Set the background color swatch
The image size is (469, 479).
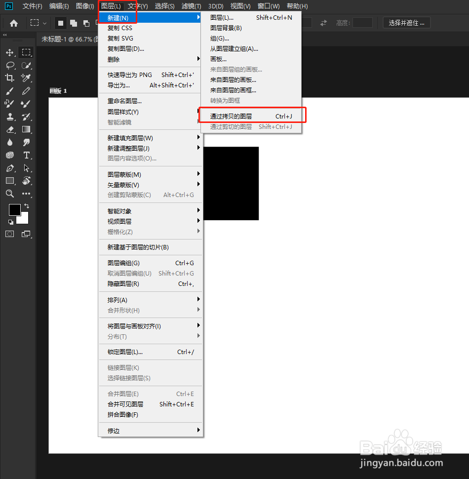pyautogui.click(x=24, y=219)
